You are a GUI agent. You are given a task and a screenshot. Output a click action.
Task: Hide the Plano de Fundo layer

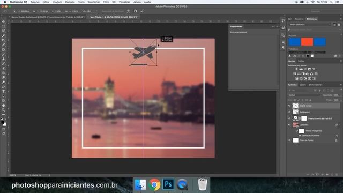point(289,140)
